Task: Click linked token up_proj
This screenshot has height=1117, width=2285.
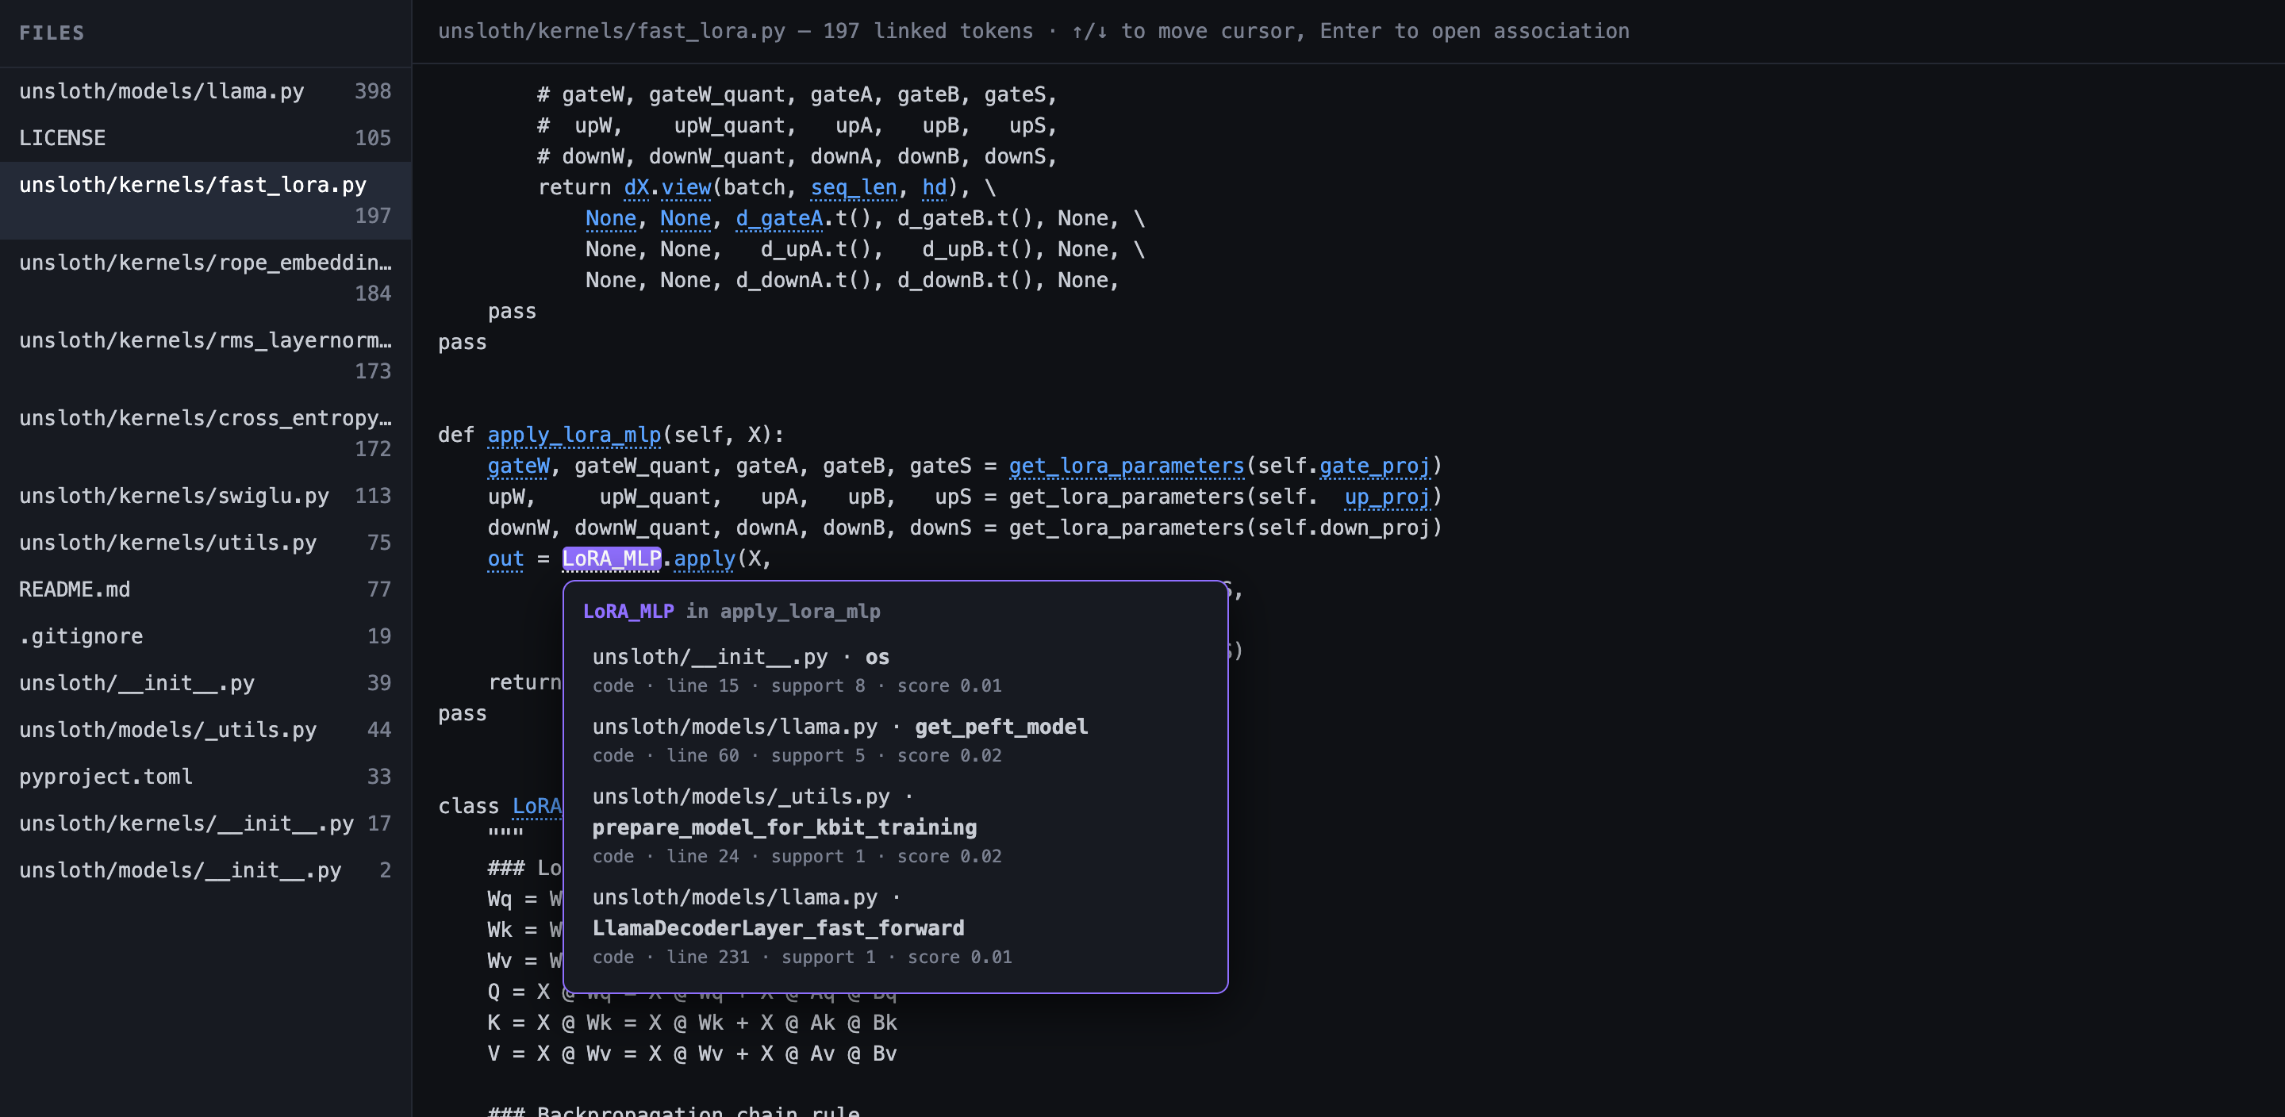Action: [x=1388, y=497]
